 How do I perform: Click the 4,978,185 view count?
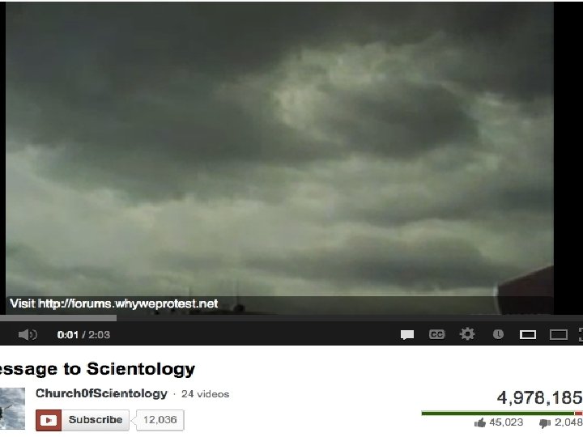(539, 397)
